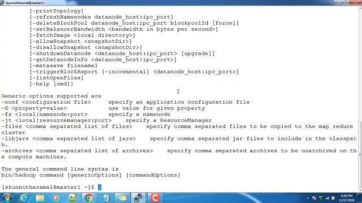Open the network signal tray icon
The image size is (362, 203).
click(327, 198)
